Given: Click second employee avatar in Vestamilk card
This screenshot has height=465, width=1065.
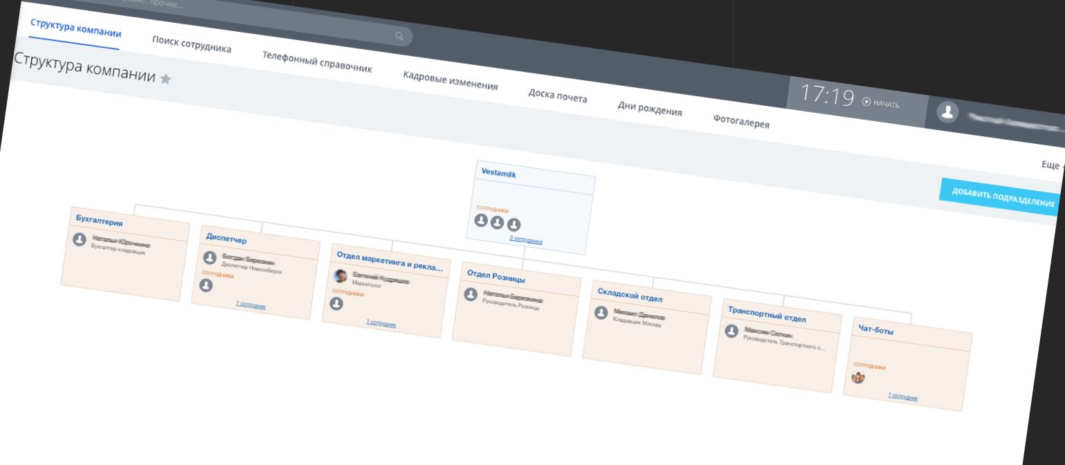Looking at the screenshot, I should [497, 222].
